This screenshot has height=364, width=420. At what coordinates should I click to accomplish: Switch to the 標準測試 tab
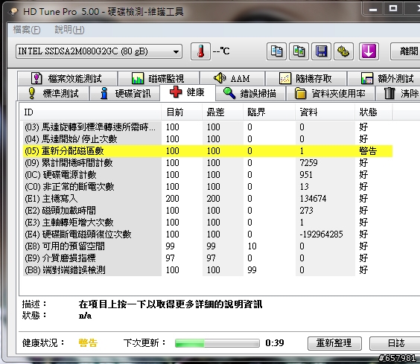[53, 94]
